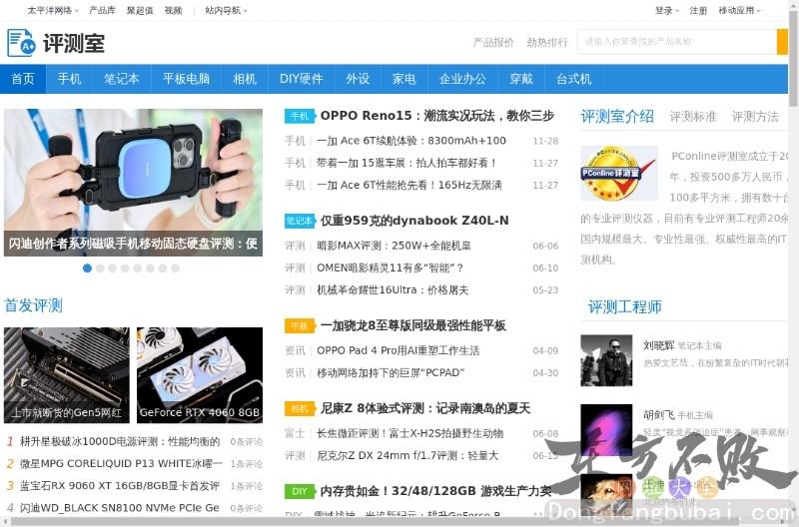Screen dimensions: 799x527
Task: Open 一加骁龙8至尊版 tablet headline
Action: pos(412,325)
